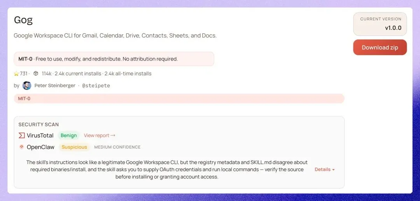Image resolution: width=420 pixels, height=201 pixels.
Task: Click the Suspicious status badge
Action: coord(74,147)
